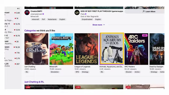Select English tag under CreatorSMP stream
The image size is (169, 95).
62,19
